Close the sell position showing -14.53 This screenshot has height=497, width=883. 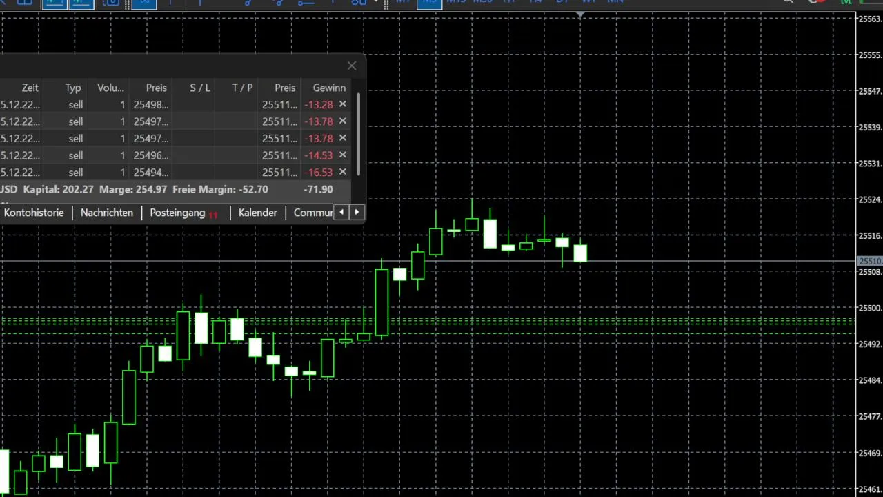[342, 155]
